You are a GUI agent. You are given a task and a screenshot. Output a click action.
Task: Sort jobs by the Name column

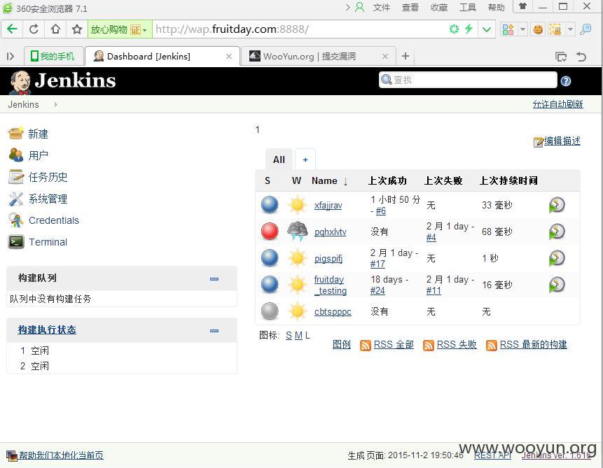pos(324,180)
